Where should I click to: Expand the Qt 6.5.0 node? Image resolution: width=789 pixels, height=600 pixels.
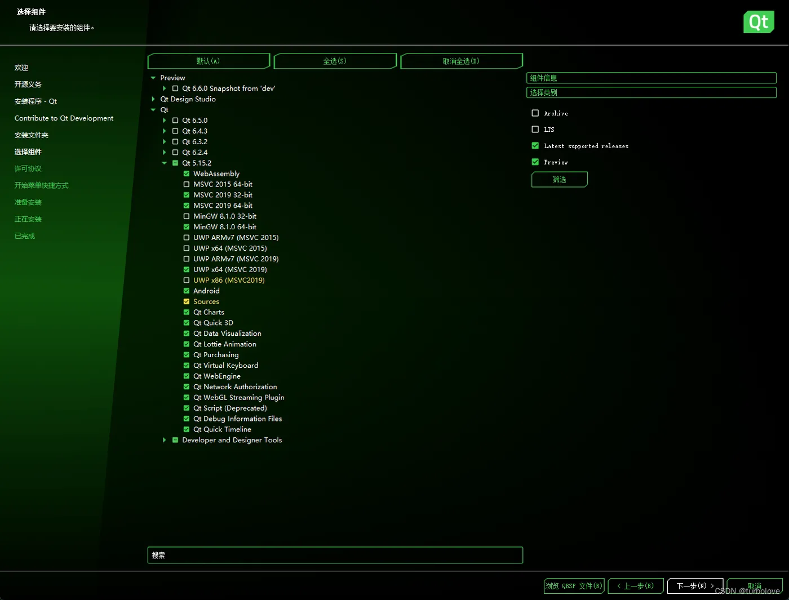tap(165, 121)
